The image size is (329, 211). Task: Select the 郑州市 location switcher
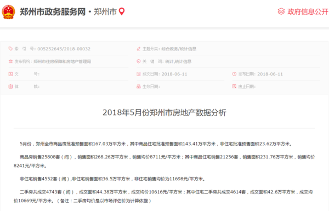[105, 12]
